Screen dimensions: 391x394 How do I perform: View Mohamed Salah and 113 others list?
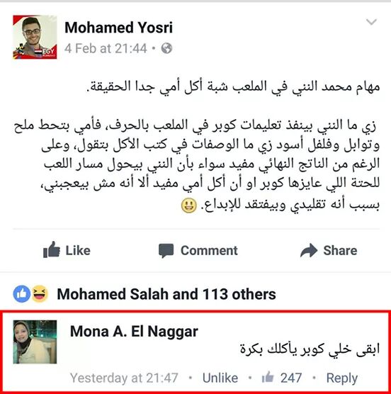coord(166,294)
